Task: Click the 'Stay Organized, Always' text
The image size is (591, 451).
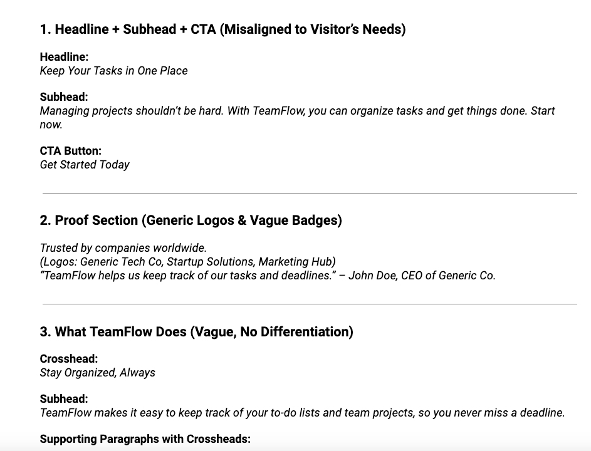Action: (x=98, y=373)
